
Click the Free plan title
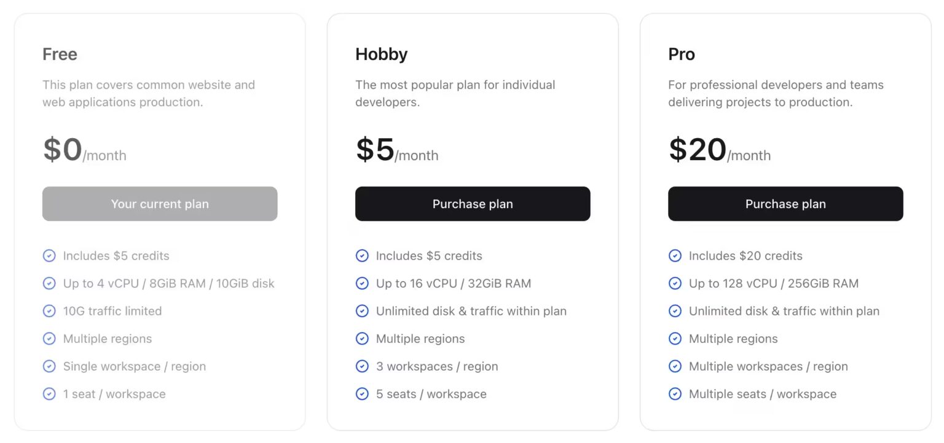coord(60,54)
